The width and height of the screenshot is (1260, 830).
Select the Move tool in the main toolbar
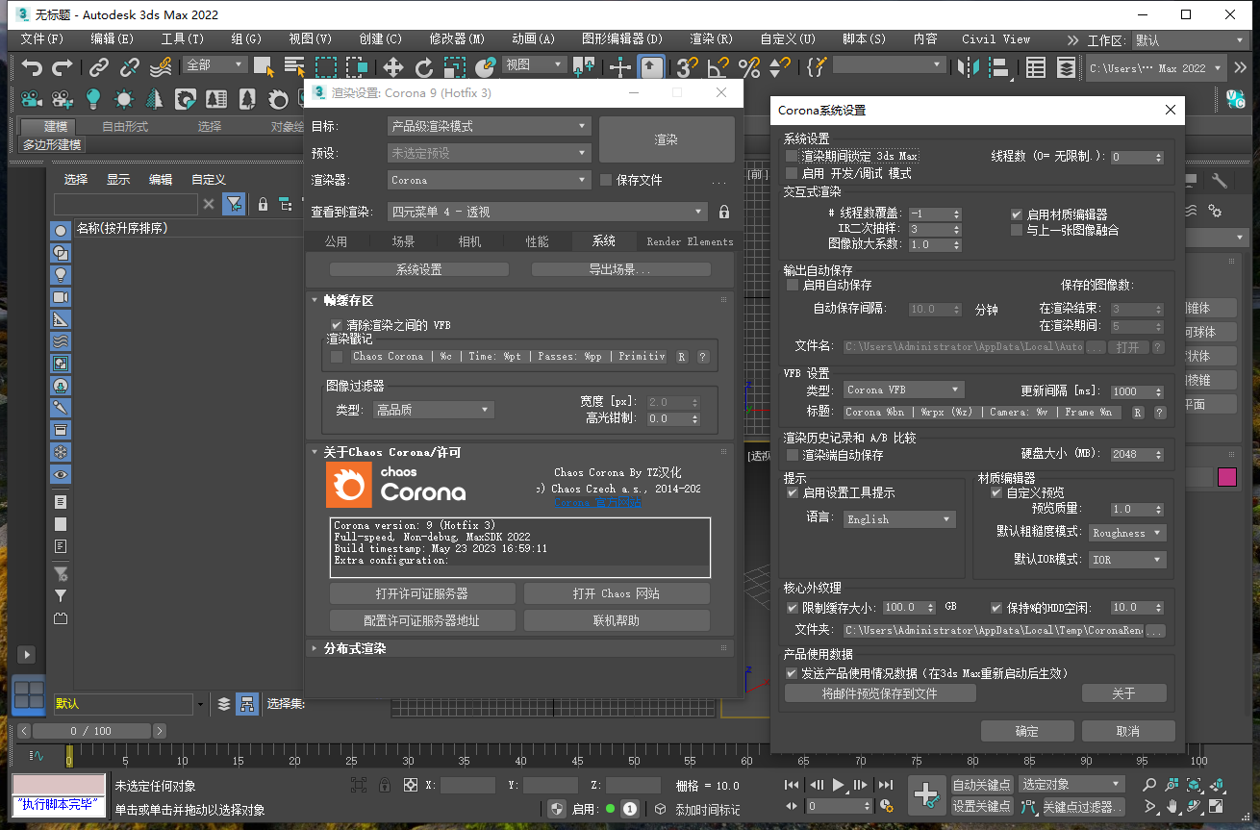point(392,68)
